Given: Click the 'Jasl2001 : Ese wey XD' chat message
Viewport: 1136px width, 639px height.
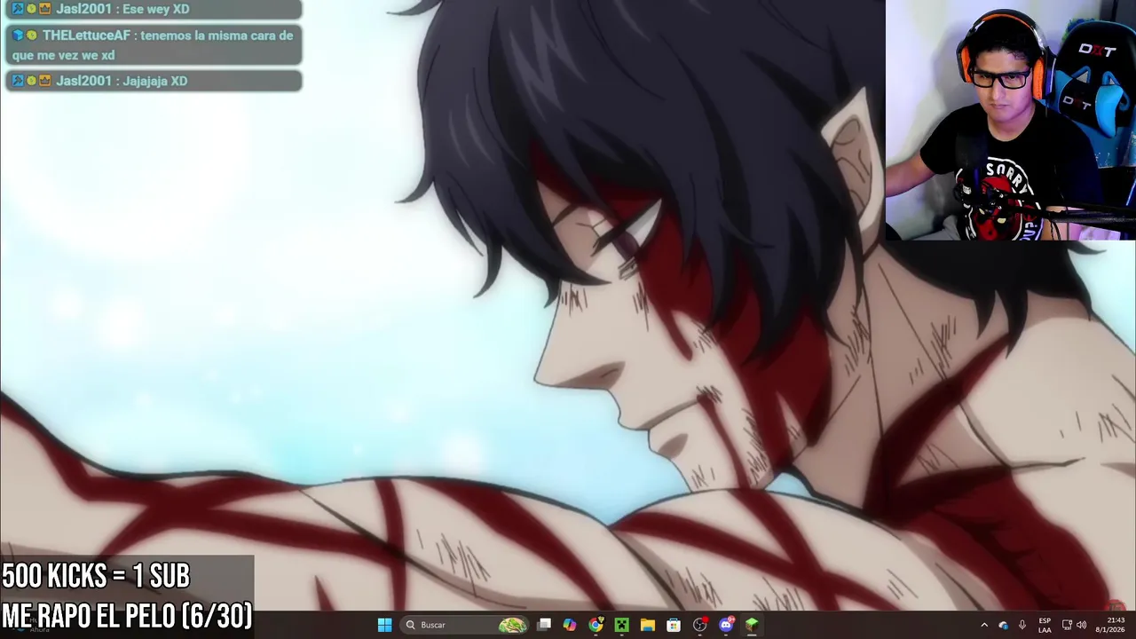Looking at the screenshot, I should coord(154,10).
